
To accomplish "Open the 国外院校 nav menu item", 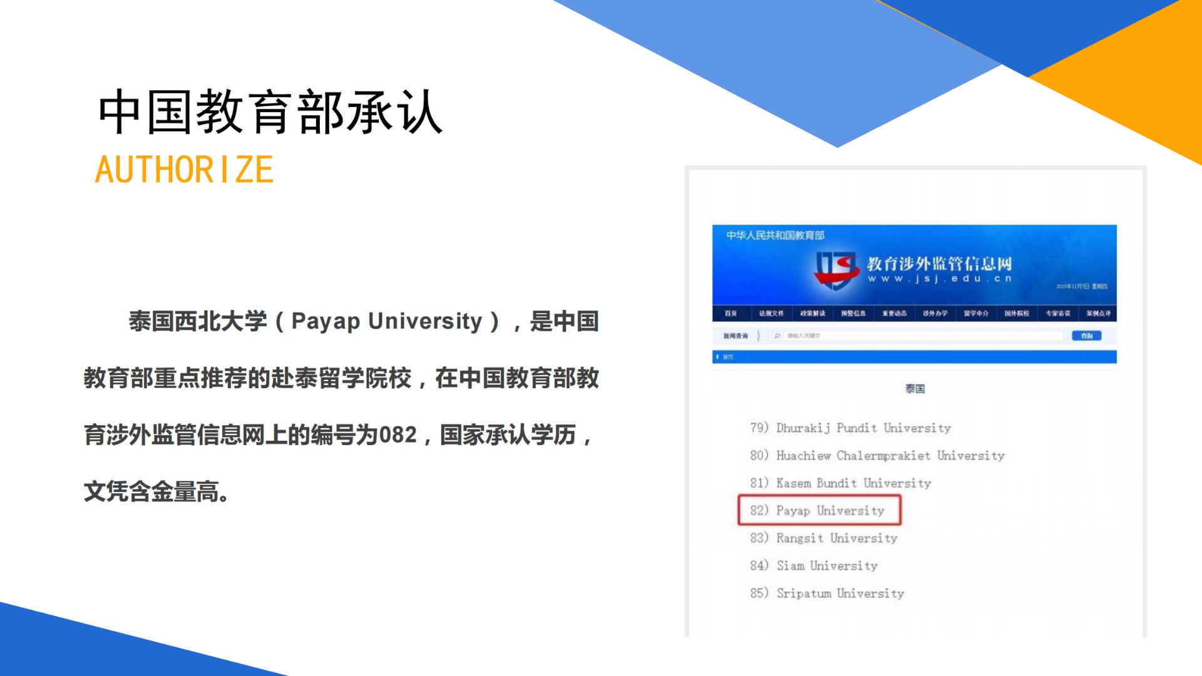I will (x=1017, y=314).
